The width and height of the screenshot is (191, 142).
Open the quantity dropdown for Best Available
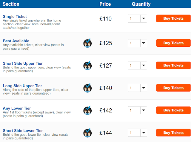tap(137, 43)
